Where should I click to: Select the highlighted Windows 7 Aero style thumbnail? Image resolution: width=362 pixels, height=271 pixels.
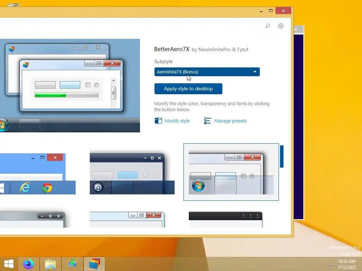pyautogui.click(x=231, y=172)
